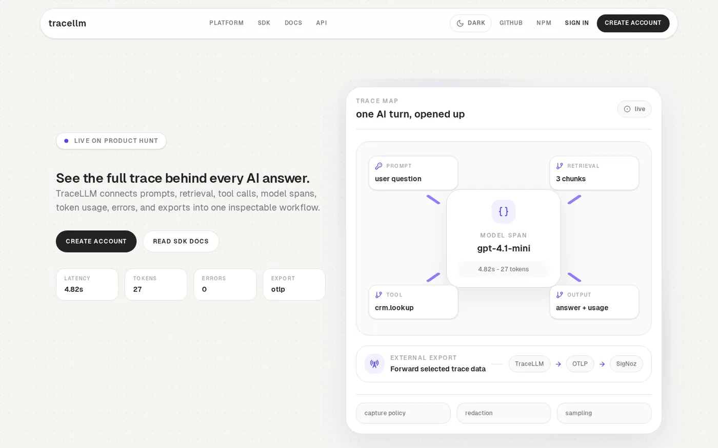The image size is (718, 448).
Task: Click the clock icon in live pill
Action: tap(627, 109)
